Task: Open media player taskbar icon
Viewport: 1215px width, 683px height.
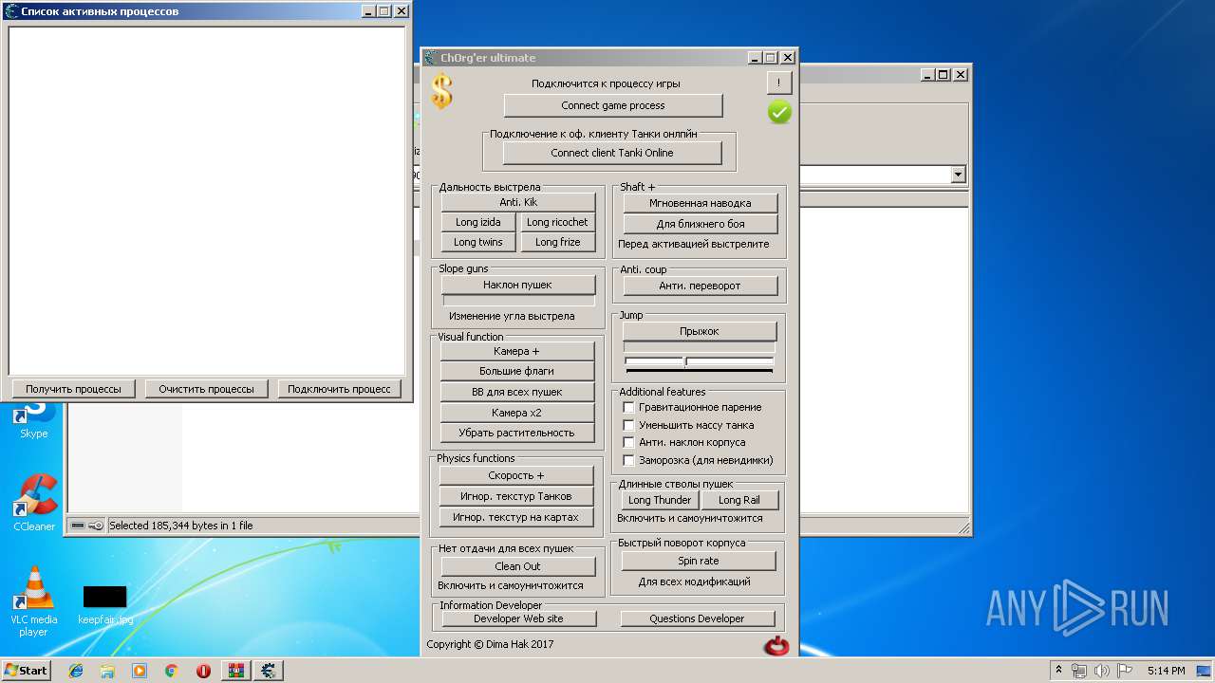Action: pos(140,671)
